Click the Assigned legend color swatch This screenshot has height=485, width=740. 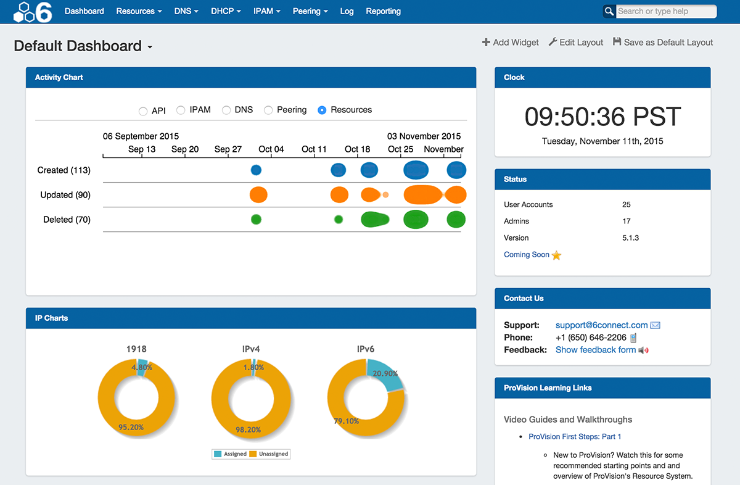coord(218,454)
